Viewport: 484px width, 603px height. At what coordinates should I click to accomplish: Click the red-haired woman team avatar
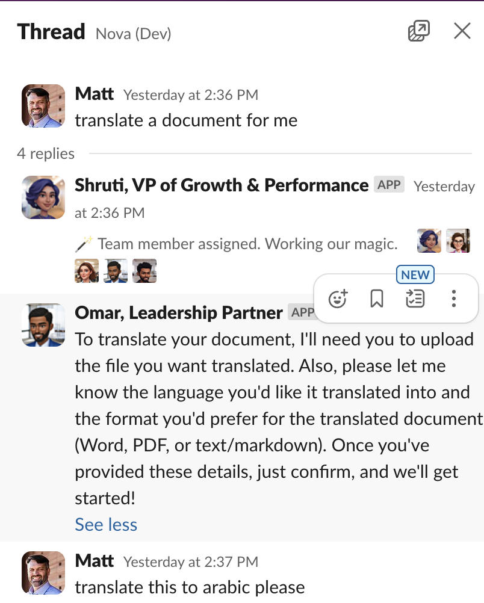87,271
